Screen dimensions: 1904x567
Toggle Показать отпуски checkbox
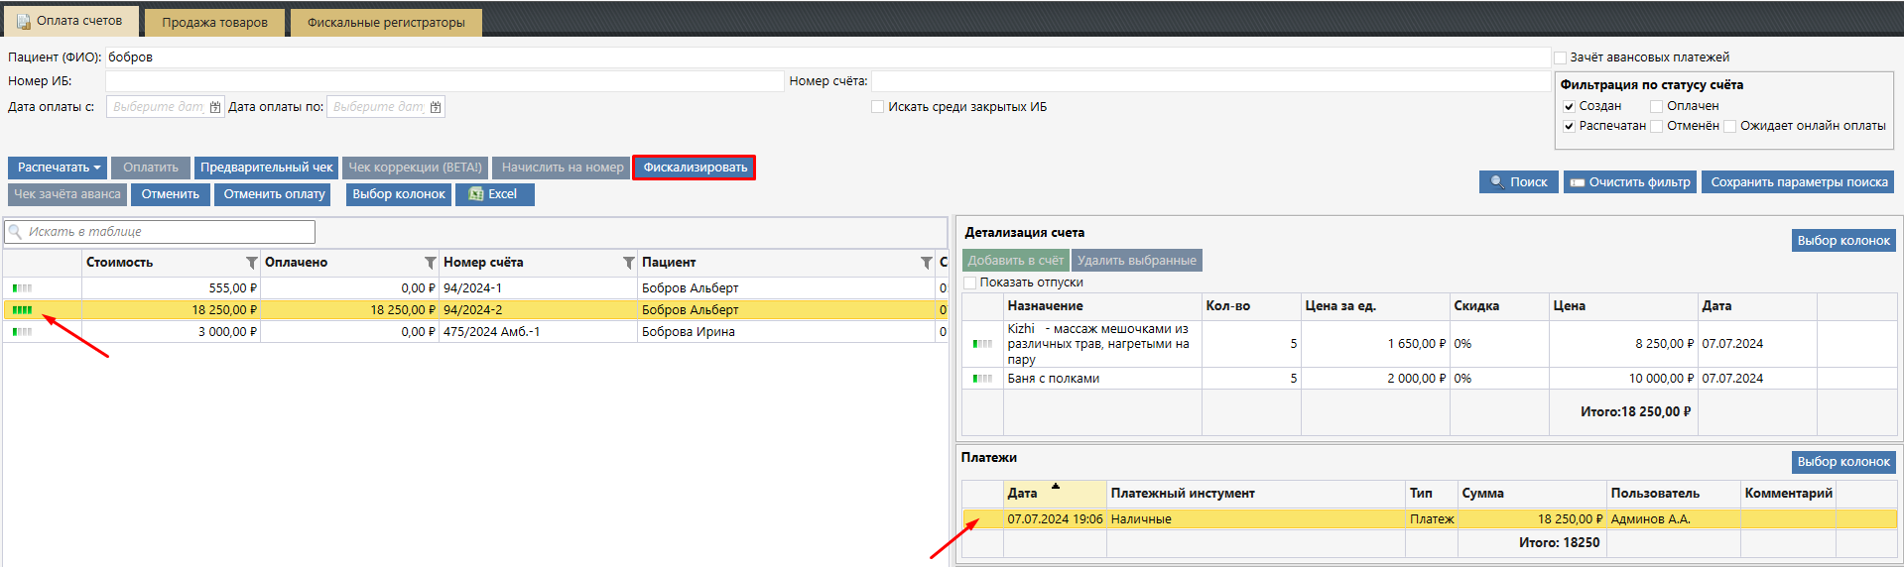coord(970,283)
